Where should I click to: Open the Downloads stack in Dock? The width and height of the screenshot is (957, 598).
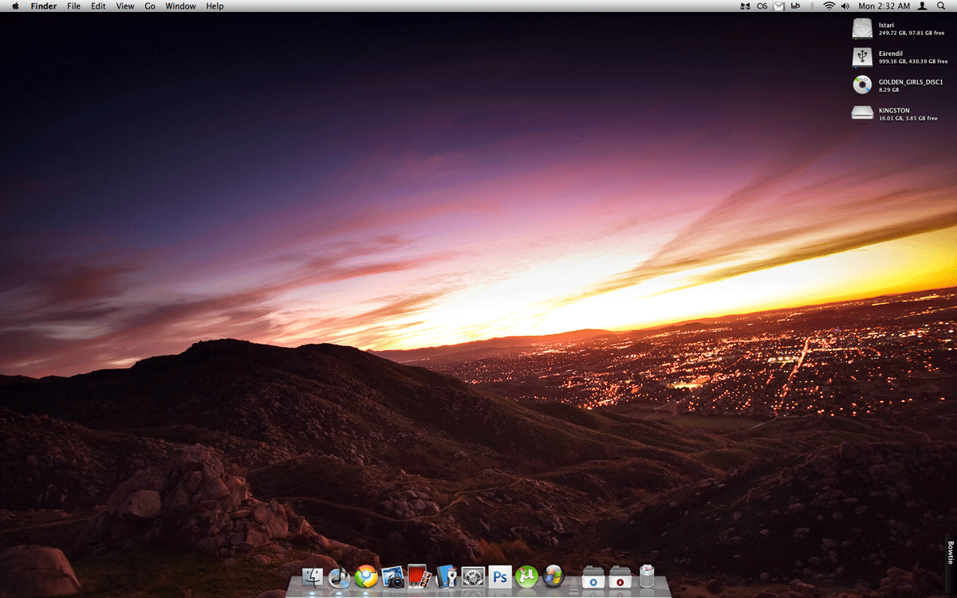click(x=620, y=576)
